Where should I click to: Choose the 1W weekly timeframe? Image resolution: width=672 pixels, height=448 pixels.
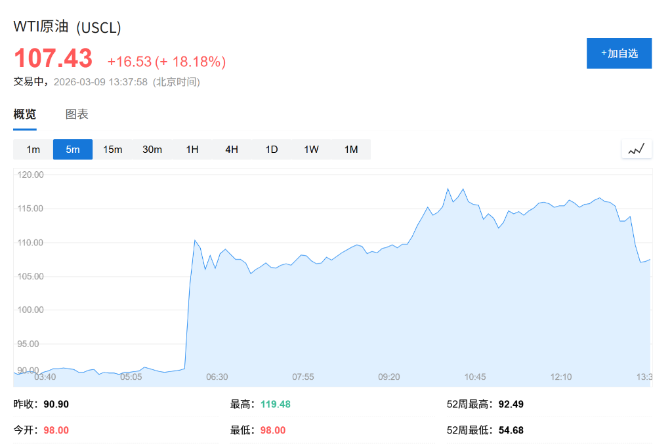pos(311,150)
